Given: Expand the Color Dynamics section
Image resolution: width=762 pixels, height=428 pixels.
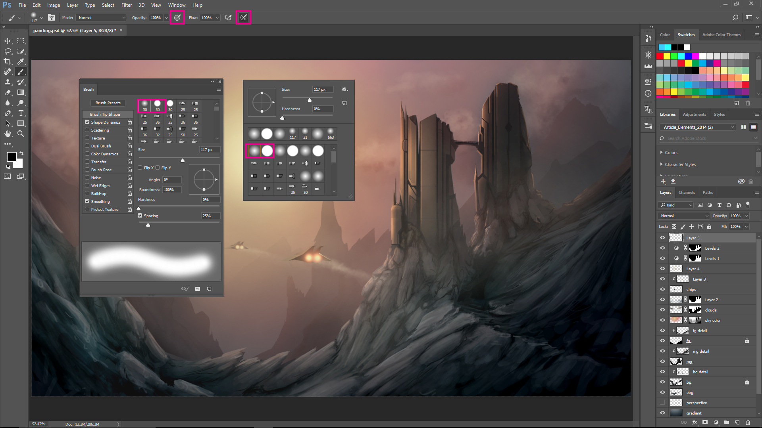Looking at the screenshot, I should [104, 154].
